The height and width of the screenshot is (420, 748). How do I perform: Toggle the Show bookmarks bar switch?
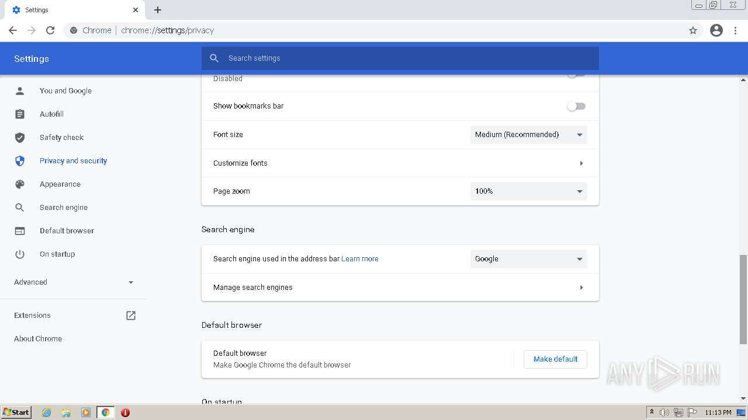click(576, 106)
